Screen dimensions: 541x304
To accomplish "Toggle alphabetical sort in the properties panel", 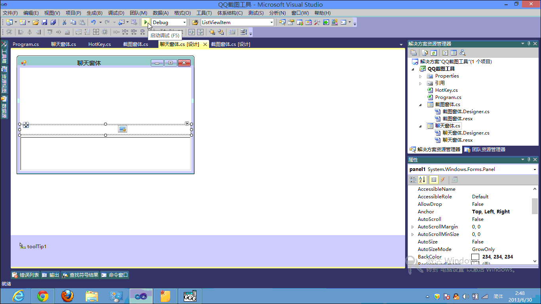I will [x=422, y=180].
